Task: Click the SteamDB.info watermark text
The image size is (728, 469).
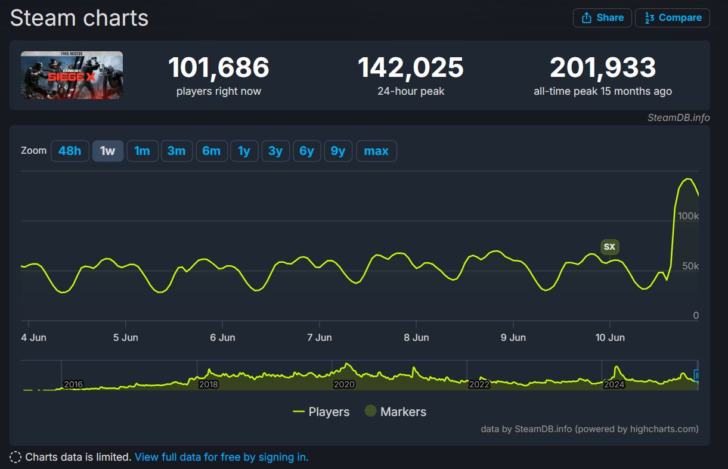Action: click(679, 117)
